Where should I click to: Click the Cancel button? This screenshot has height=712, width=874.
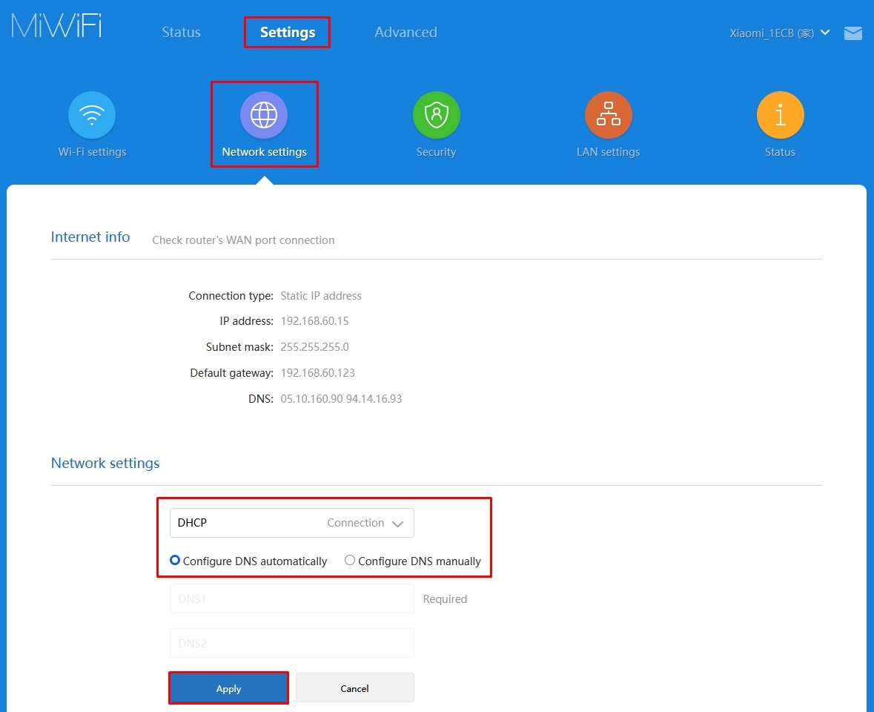tap(354, 688)
